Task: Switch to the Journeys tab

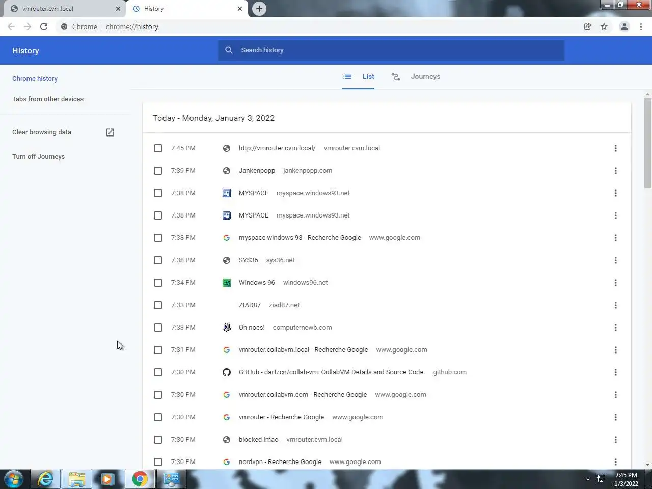Action: click(x=416, y=77)
